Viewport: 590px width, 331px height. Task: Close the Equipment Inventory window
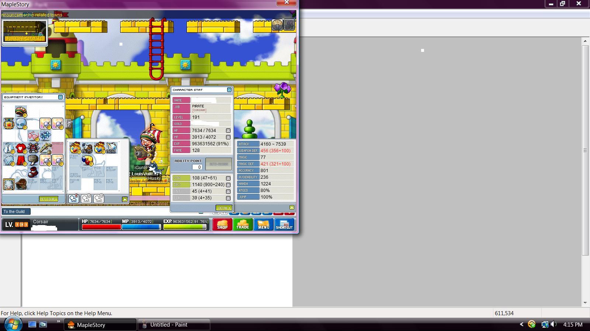coord(60,97)
